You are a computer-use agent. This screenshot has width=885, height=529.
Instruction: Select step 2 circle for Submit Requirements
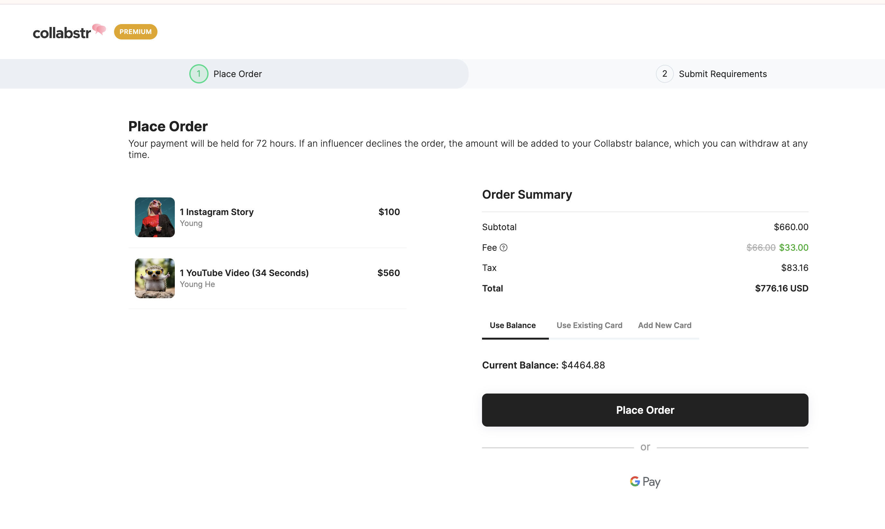pos(665,74)
